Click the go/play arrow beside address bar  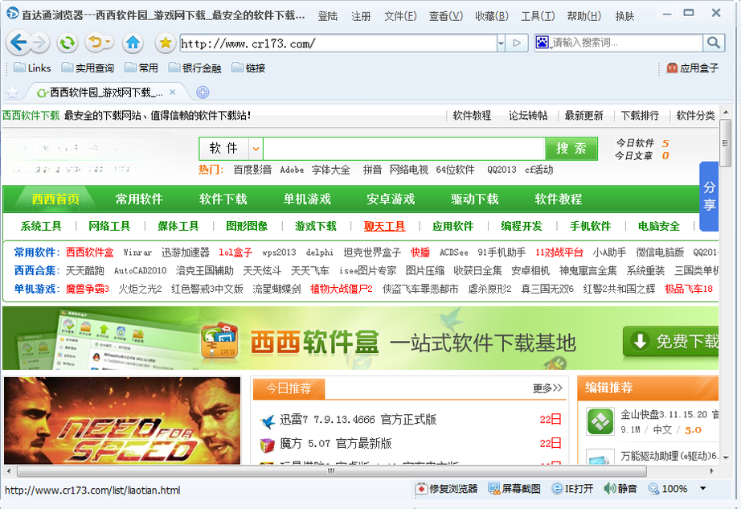coord(517,43)
